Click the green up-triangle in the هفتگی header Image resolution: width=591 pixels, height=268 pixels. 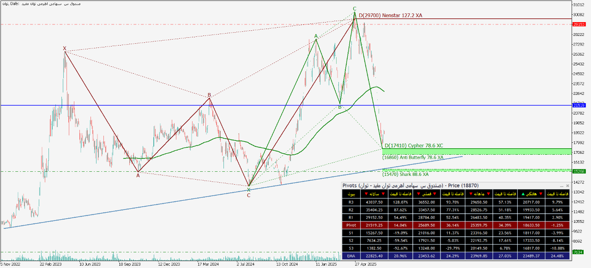(x=523, y=194)
